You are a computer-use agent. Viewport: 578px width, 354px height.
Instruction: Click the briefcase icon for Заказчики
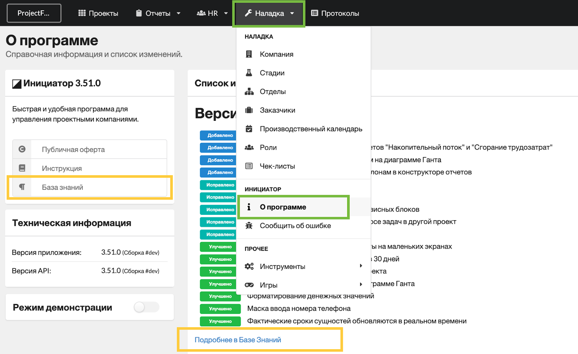(x=249, y=110)
